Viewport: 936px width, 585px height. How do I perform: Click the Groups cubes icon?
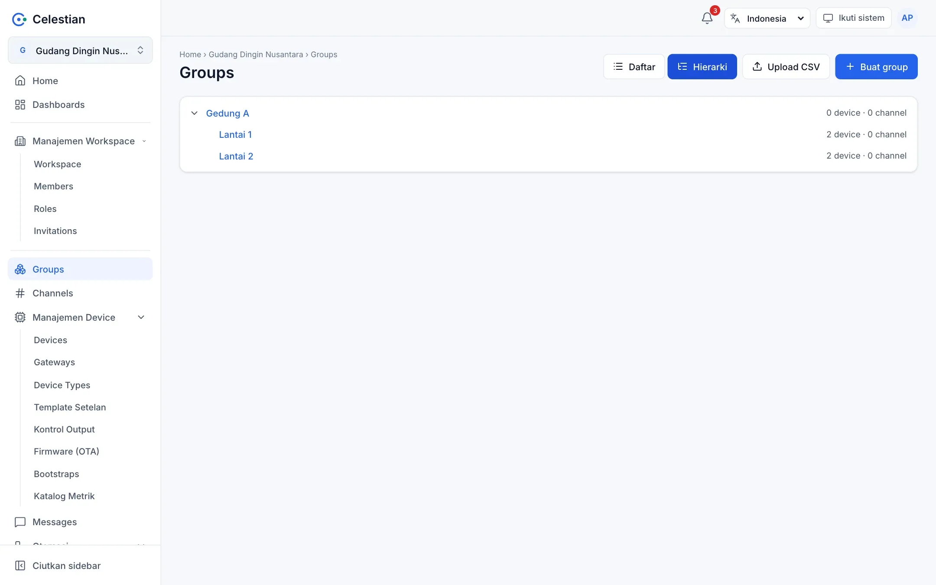pos(20,269)
